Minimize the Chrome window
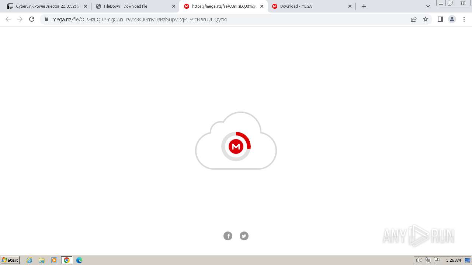The image size is (472, 265). 441,3
